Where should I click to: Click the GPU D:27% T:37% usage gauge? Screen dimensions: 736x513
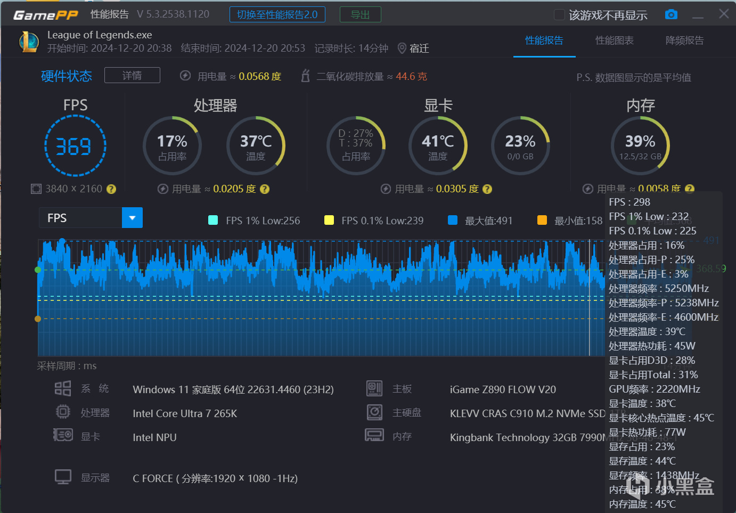(356, 146)
